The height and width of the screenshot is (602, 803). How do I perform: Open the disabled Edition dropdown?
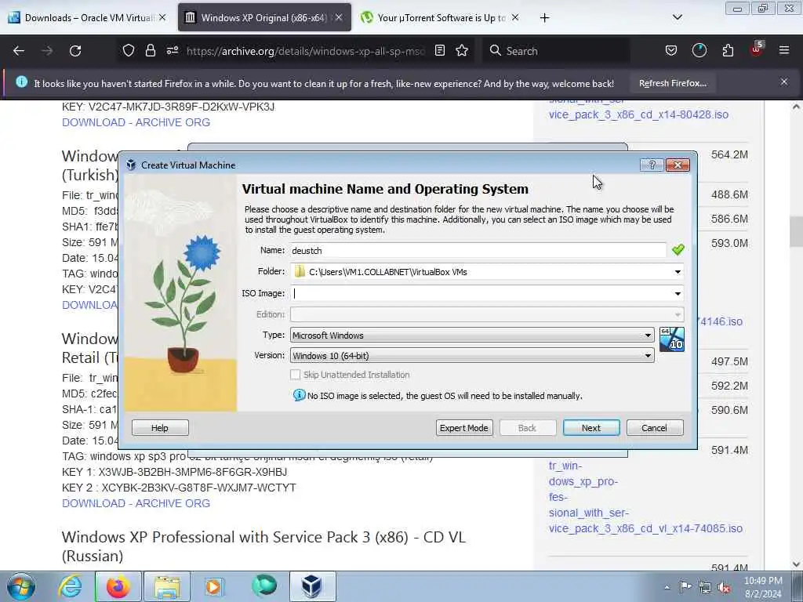click(486, 314)
